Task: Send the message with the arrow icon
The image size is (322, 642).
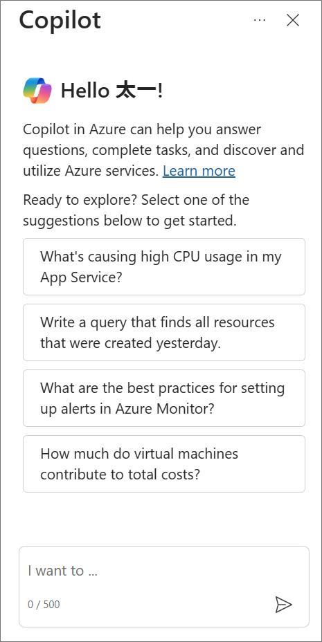Action: pyautogui.click(x=283, y=605)
